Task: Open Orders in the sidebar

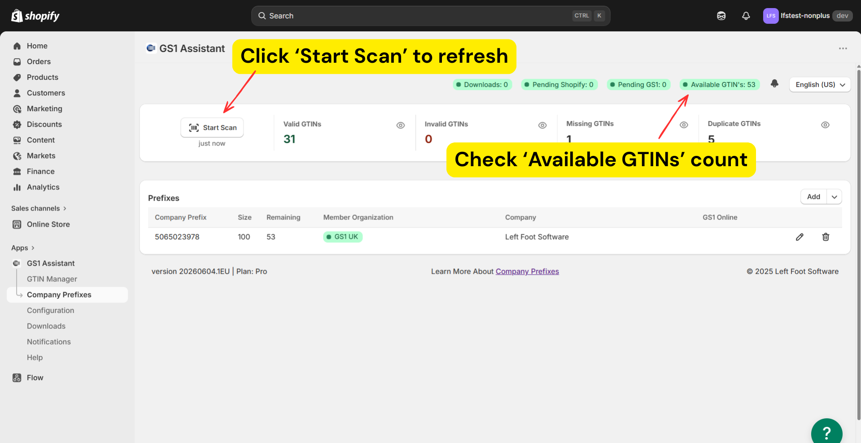Action: 39,61
